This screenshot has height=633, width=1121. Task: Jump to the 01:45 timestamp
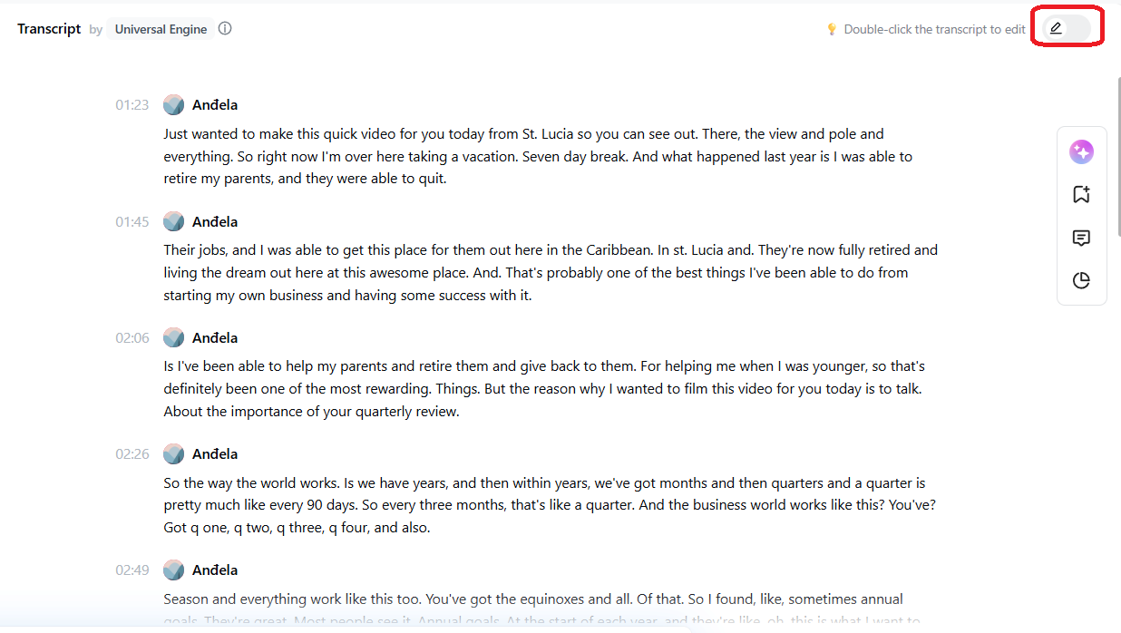132,221
